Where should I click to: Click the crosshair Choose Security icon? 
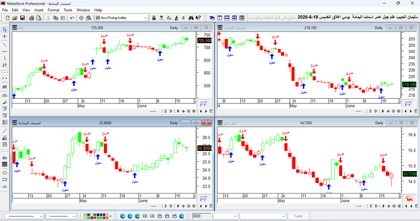pyautogui.click(x=81, y=18)
